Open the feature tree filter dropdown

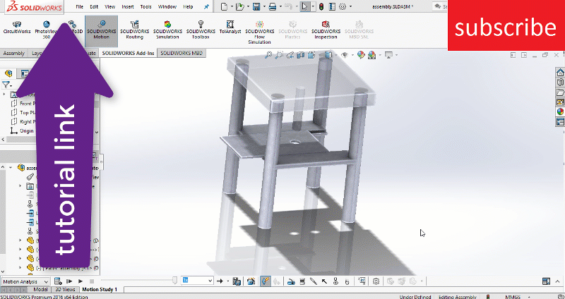(7, 85)
